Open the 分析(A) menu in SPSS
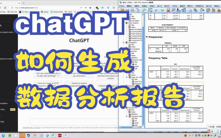Image resolution: width=221 pixels, height=138 pixels. point(175,6)
